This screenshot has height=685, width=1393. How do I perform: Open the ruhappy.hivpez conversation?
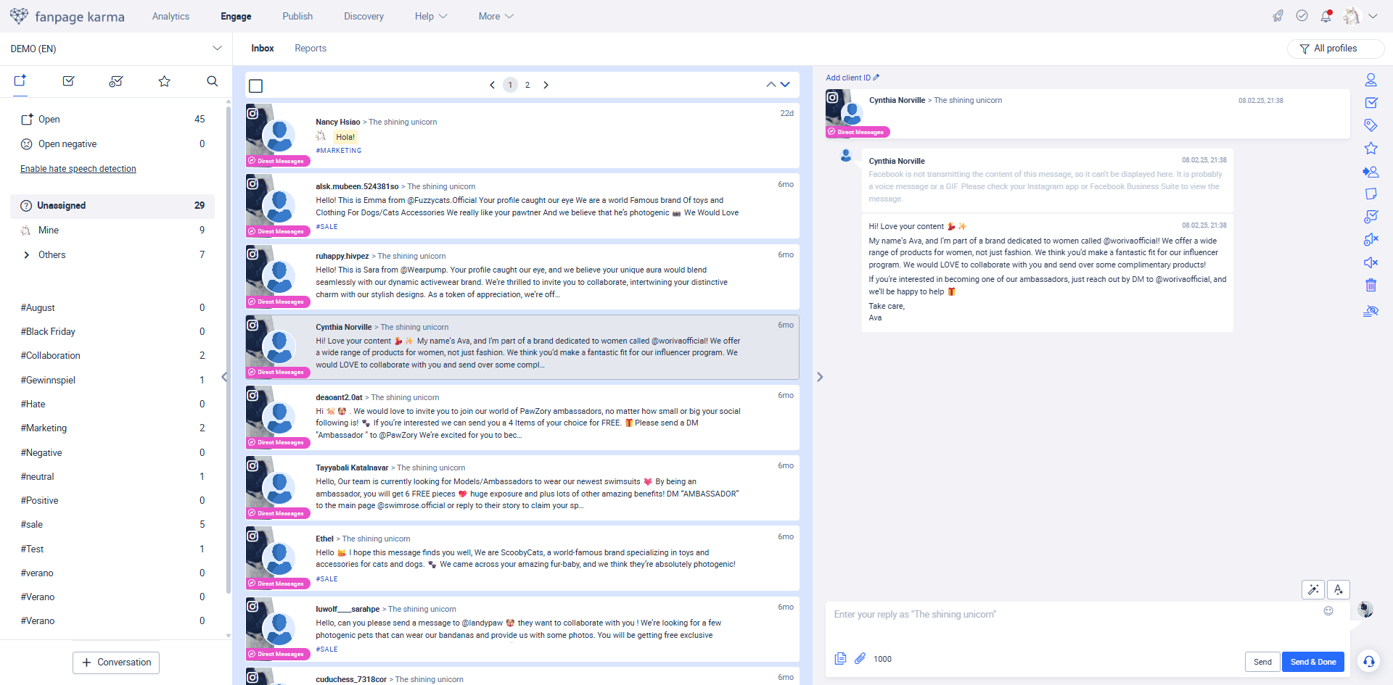click(522, 276)
